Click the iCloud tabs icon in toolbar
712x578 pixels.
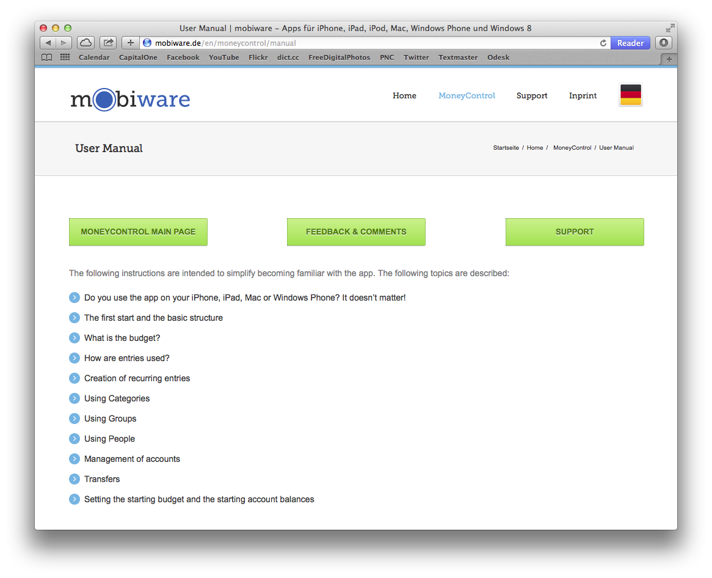pos(85,43)
